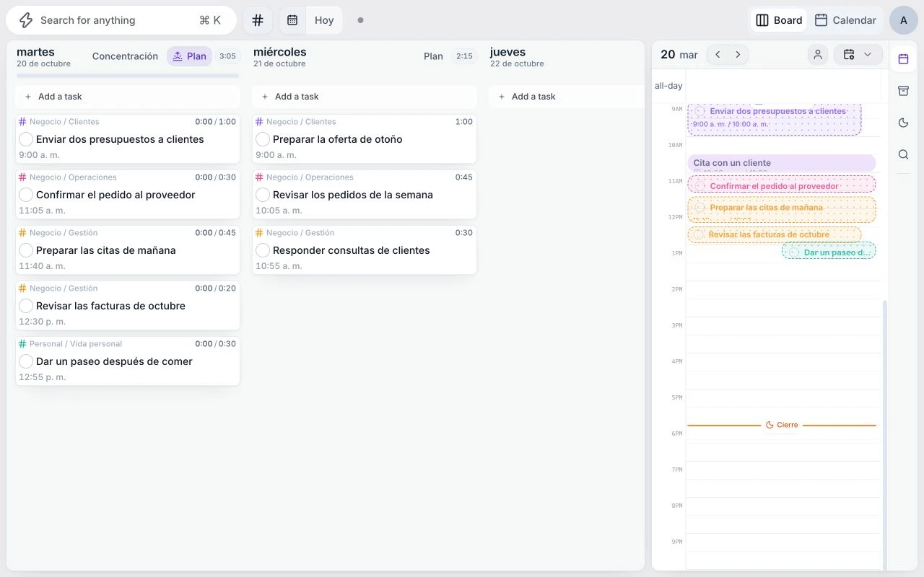924x577 pixels.
Task: Open the Plan mode for martes
Action: tap(189, 56)
